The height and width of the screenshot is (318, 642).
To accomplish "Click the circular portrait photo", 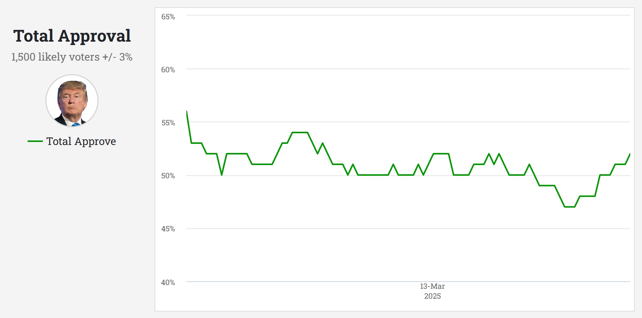I will point(72,101).
